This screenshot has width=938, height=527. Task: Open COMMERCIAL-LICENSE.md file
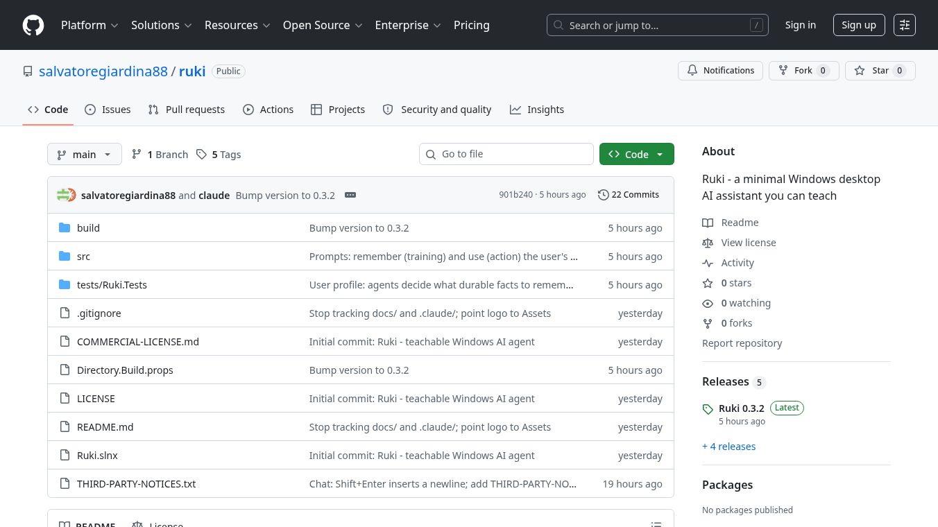(138, 342)
